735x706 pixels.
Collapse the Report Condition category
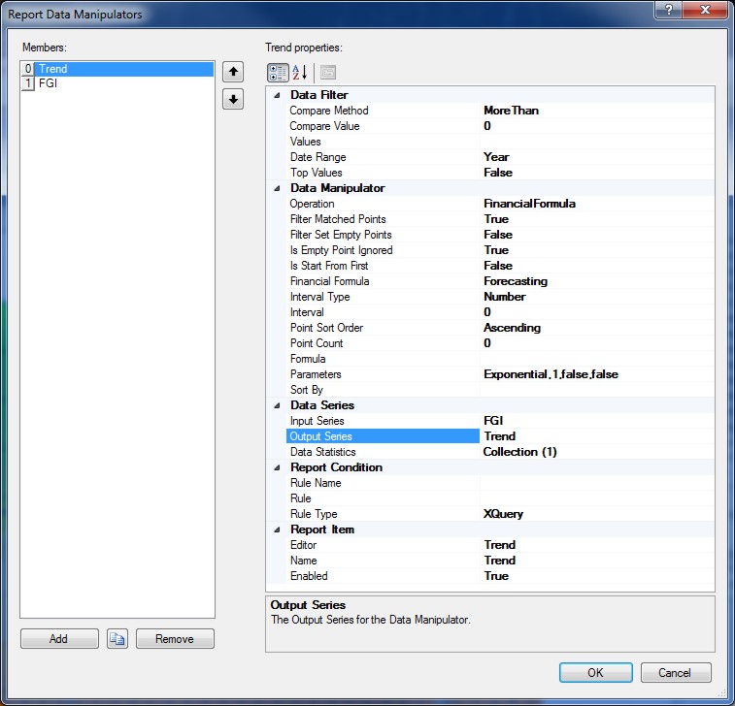click(x=277, y=467)
